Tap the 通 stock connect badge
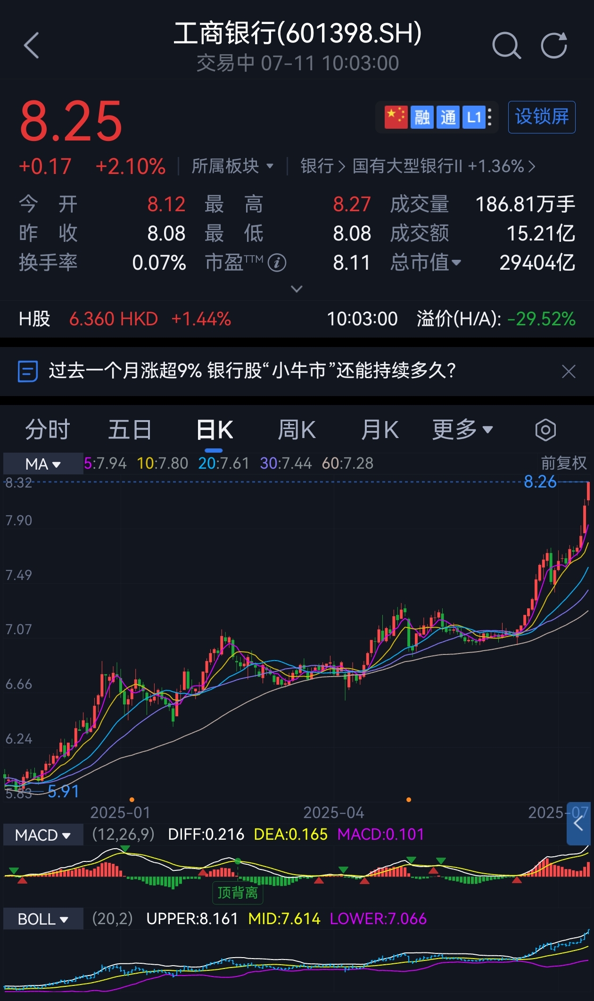The height and width of the screenshot is (1001, 594). click(x=448, y=117)
